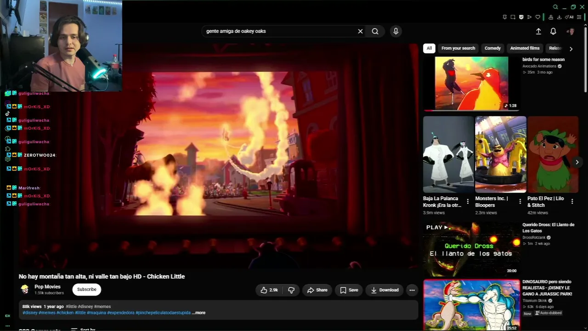Expand the description with ...more

point(198,313)
